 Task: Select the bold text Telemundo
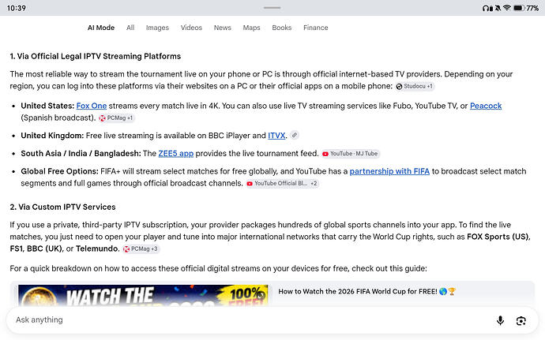pos(97,248)
